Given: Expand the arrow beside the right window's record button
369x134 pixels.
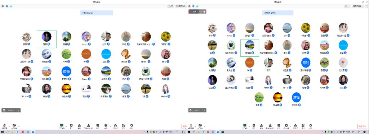Looking at the screenshot, I should [x=291, y=126].
